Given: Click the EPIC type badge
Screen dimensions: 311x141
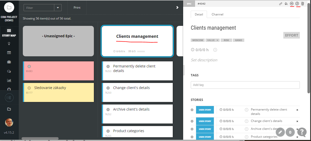Looking at the screenshot, I should click(189, 4).
